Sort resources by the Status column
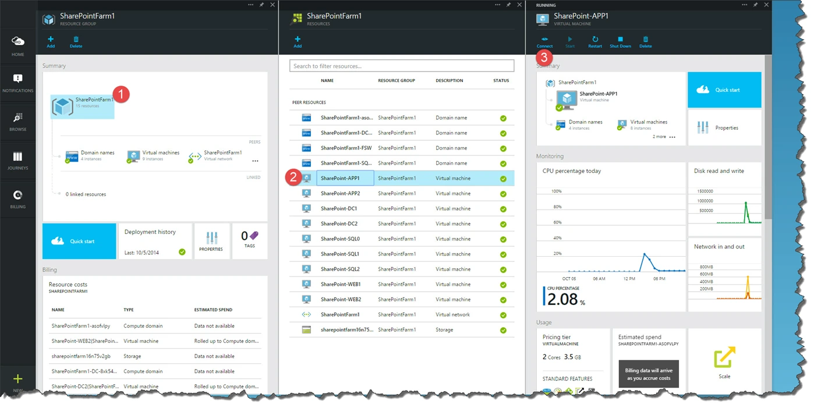This screenshot has width=814, height=408. pos(501,80)
